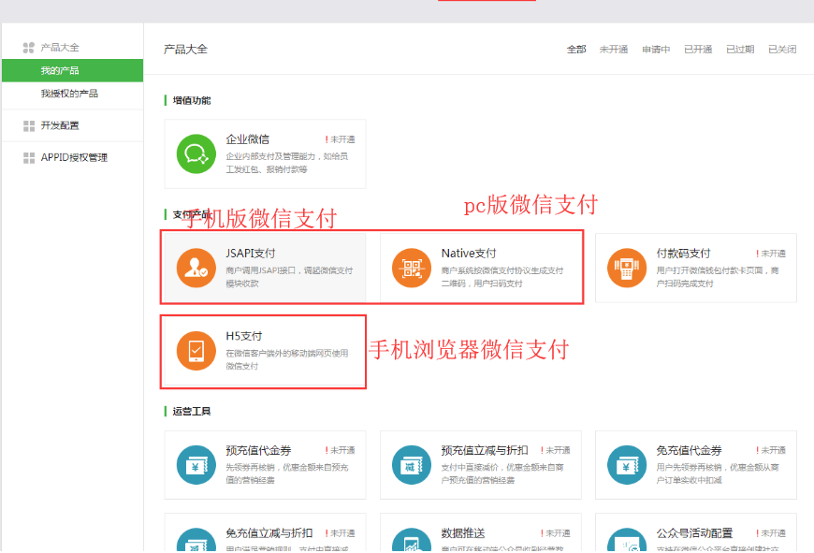814x553 pixels.
Task: Click the 数据推送 chart icon
Action: [x=412, y=543]
